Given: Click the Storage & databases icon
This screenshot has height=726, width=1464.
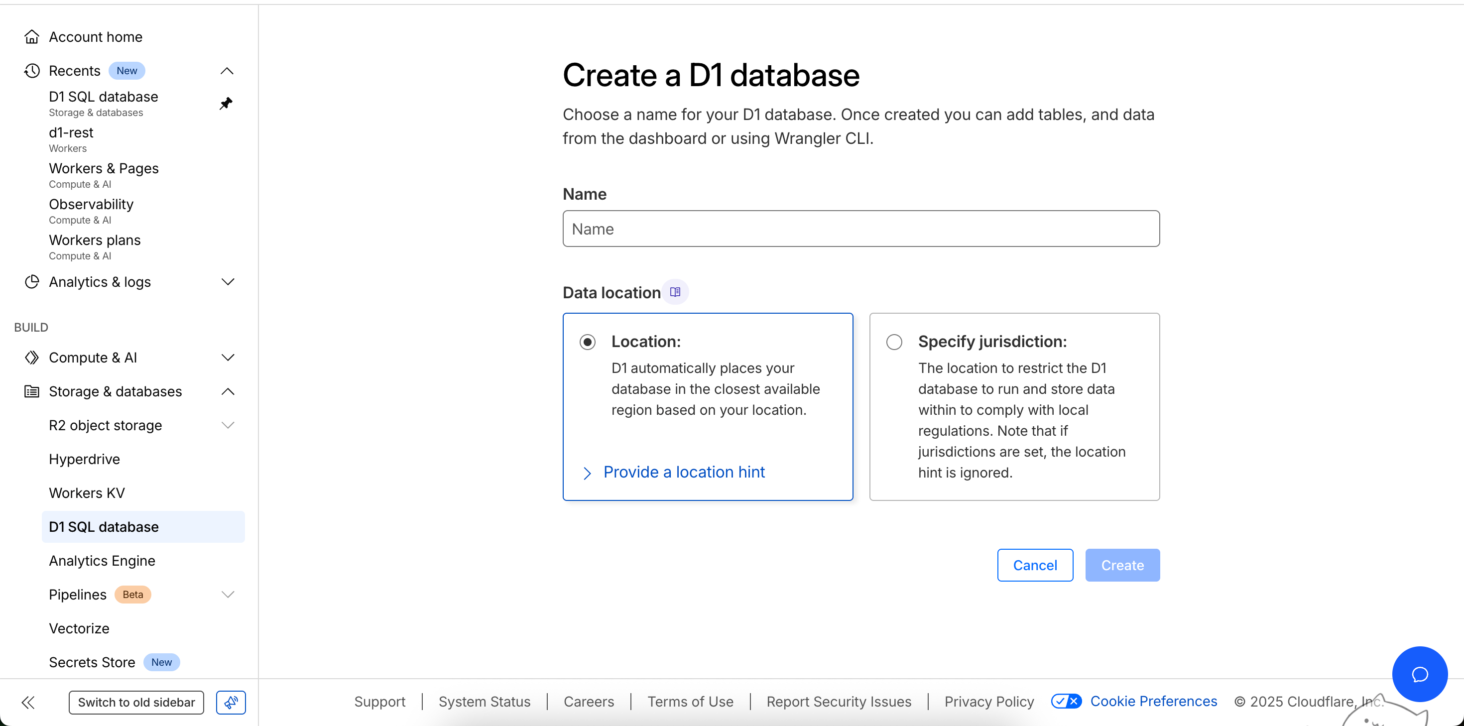Looking at the screenshot, I should 32,392.
